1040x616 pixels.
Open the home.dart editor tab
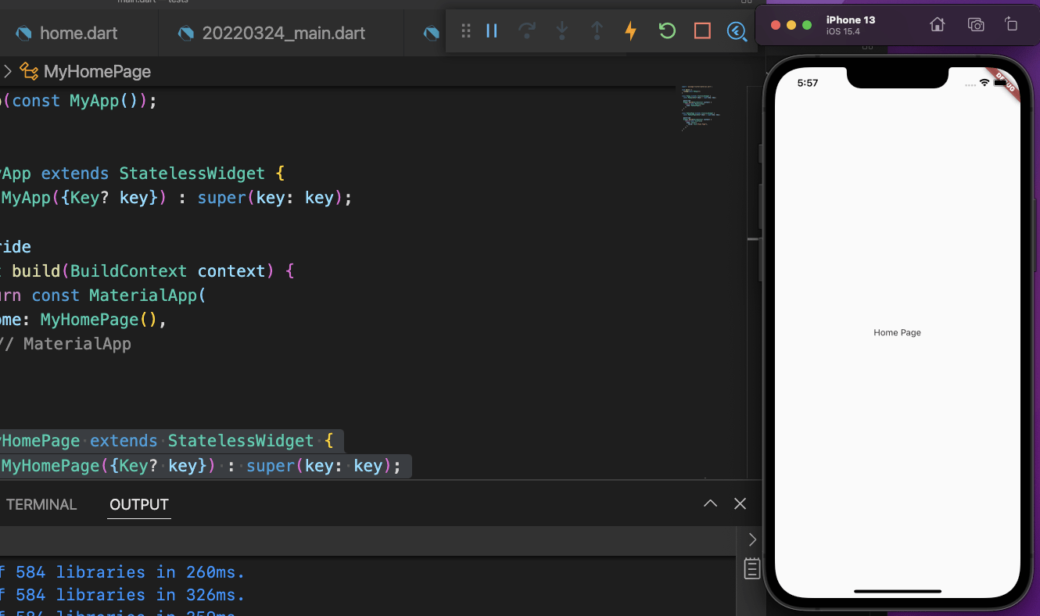78,34
